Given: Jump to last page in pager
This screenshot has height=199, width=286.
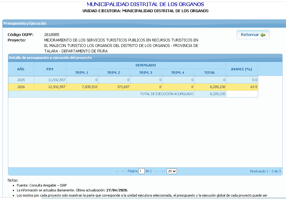Looking at the screenshot, I should (x=163, y=171).
